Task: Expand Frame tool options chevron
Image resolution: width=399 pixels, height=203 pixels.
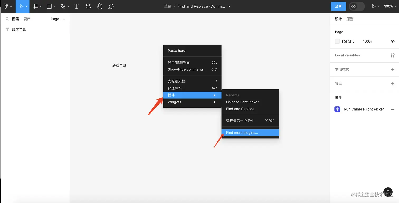Action: click(41, 7)
